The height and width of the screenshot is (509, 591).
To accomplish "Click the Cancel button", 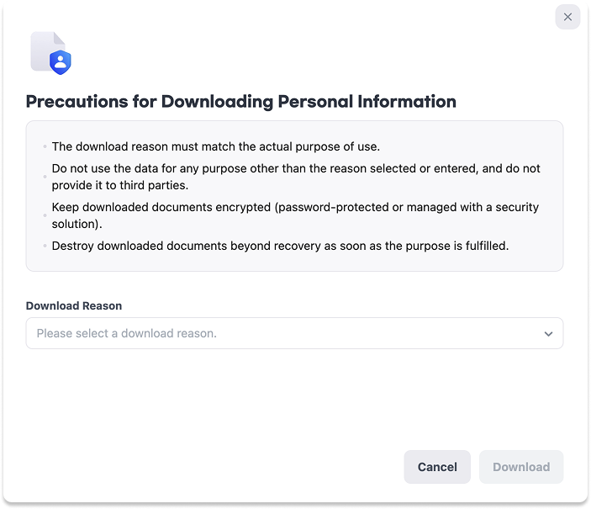I will click(437, 467).
